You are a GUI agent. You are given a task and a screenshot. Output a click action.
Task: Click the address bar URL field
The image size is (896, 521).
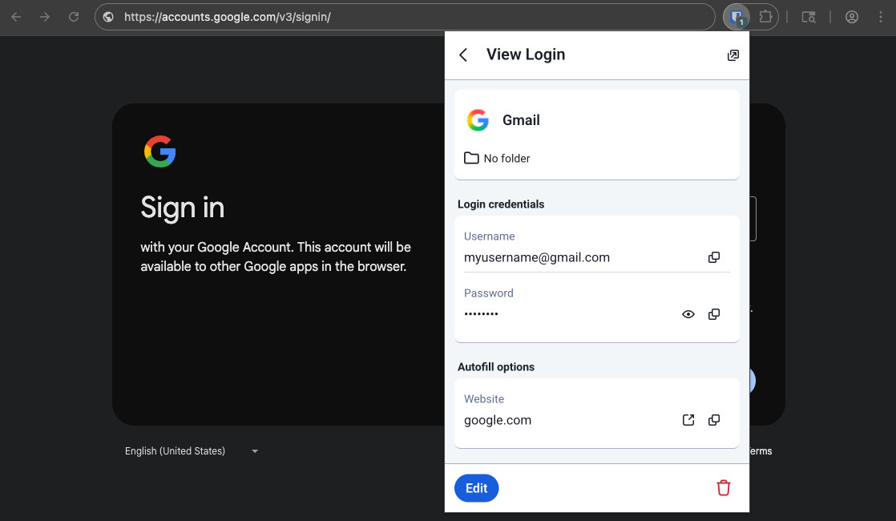tap(401, 17)
